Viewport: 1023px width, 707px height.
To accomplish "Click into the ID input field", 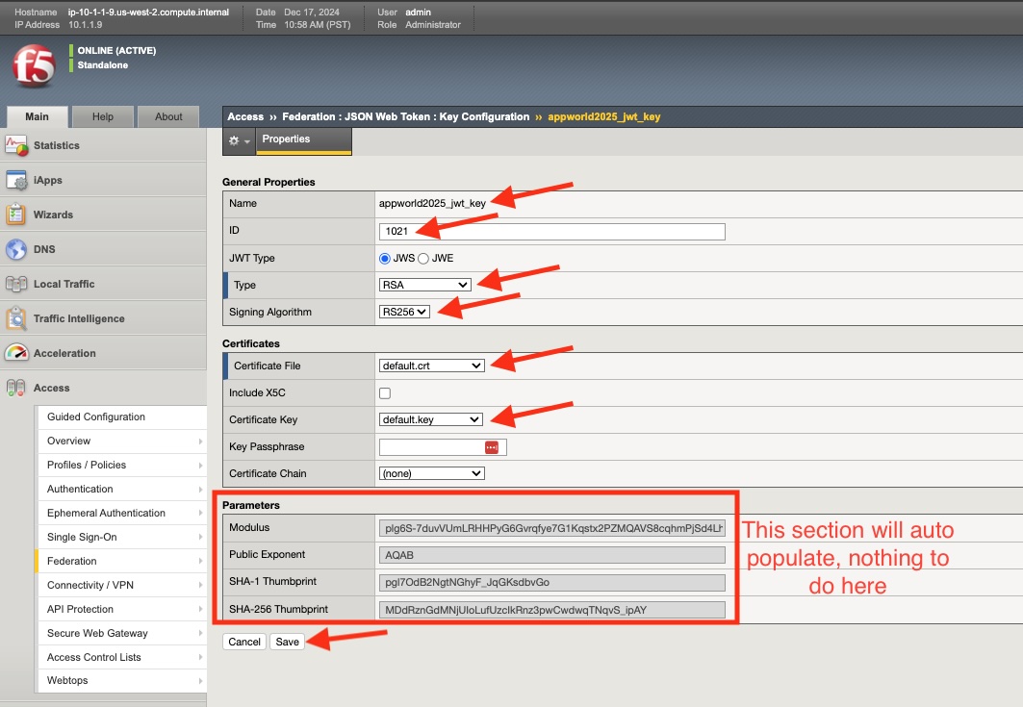I will 552,232.
